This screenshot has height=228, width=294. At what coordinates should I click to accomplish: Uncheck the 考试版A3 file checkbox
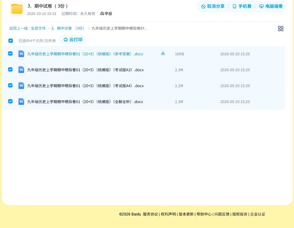pyautogui.click(x=10, y=69)
